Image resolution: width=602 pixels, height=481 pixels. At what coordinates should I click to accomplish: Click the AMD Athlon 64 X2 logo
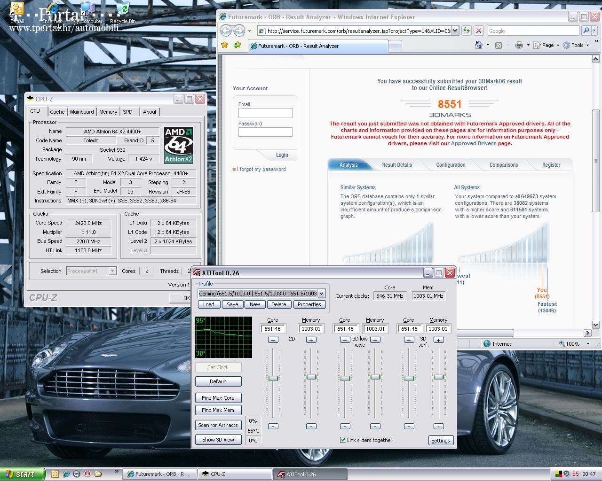pos(179,145)
